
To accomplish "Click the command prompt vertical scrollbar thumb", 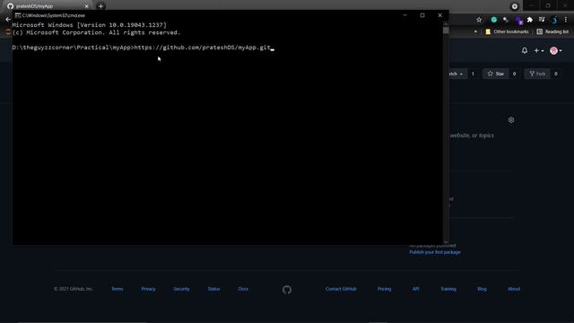I will [446, 31].
